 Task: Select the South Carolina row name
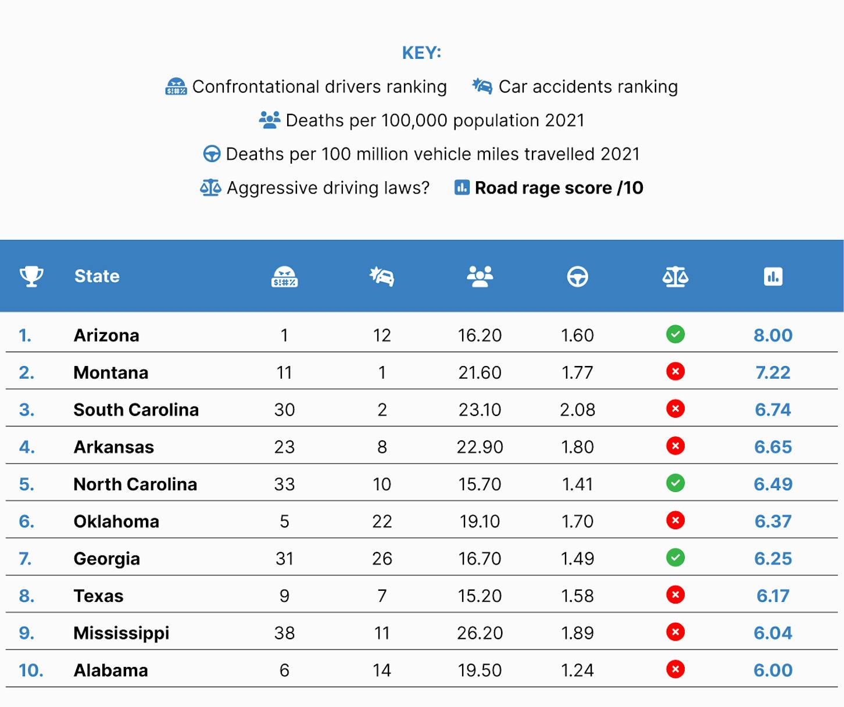point(136,410)
